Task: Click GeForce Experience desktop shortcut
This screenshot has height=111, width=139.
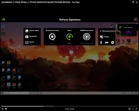Action: (3, 79)
